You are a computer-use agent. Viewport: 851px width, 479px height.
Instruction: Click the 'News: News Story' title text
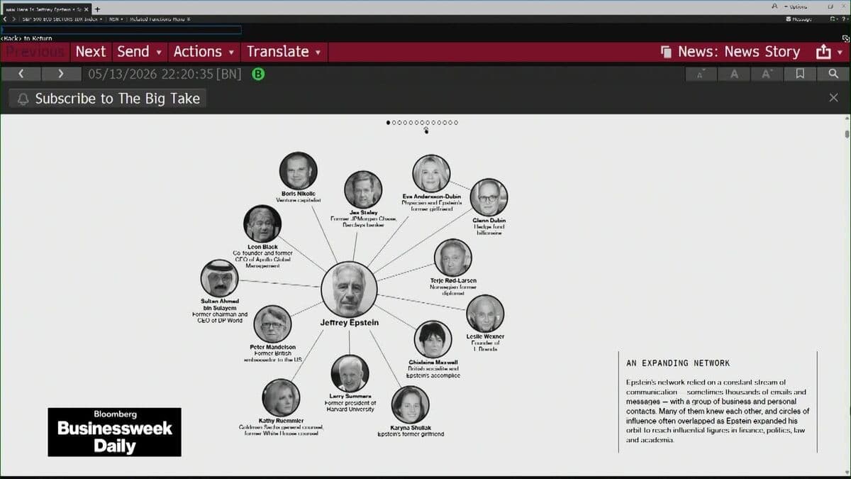[x=739, y=52]
